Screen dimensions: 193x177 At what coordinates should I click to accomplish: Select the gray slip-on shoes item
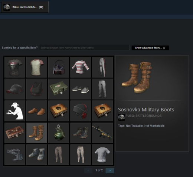(x=81, y=89)
